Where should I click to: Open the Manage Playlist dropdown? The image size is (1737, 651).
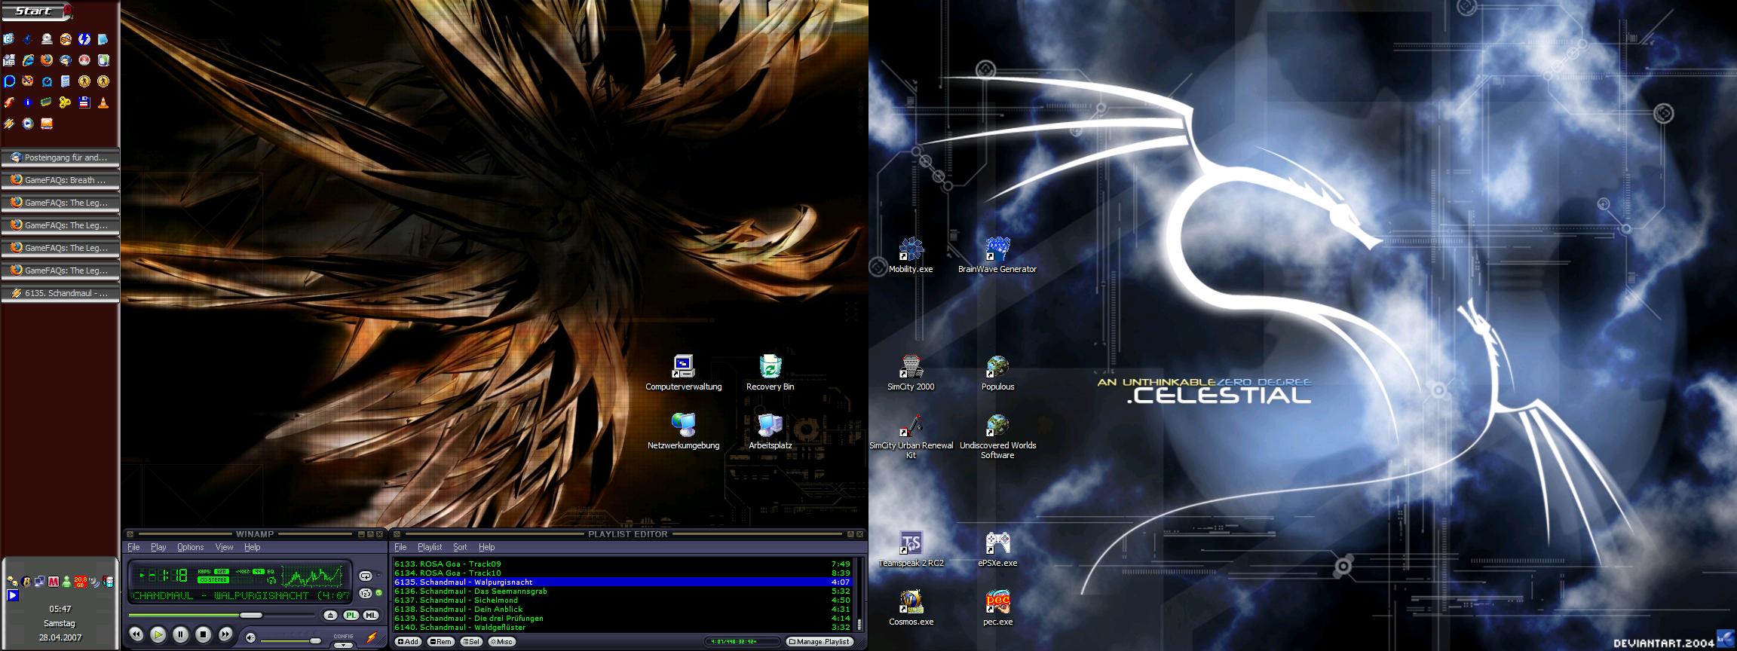(x=819, y=642)
